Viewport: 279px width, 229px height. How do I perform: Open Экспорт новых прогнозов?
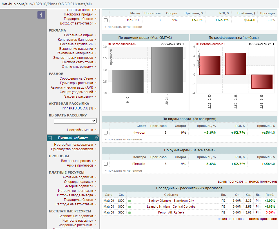click(73, 58)
